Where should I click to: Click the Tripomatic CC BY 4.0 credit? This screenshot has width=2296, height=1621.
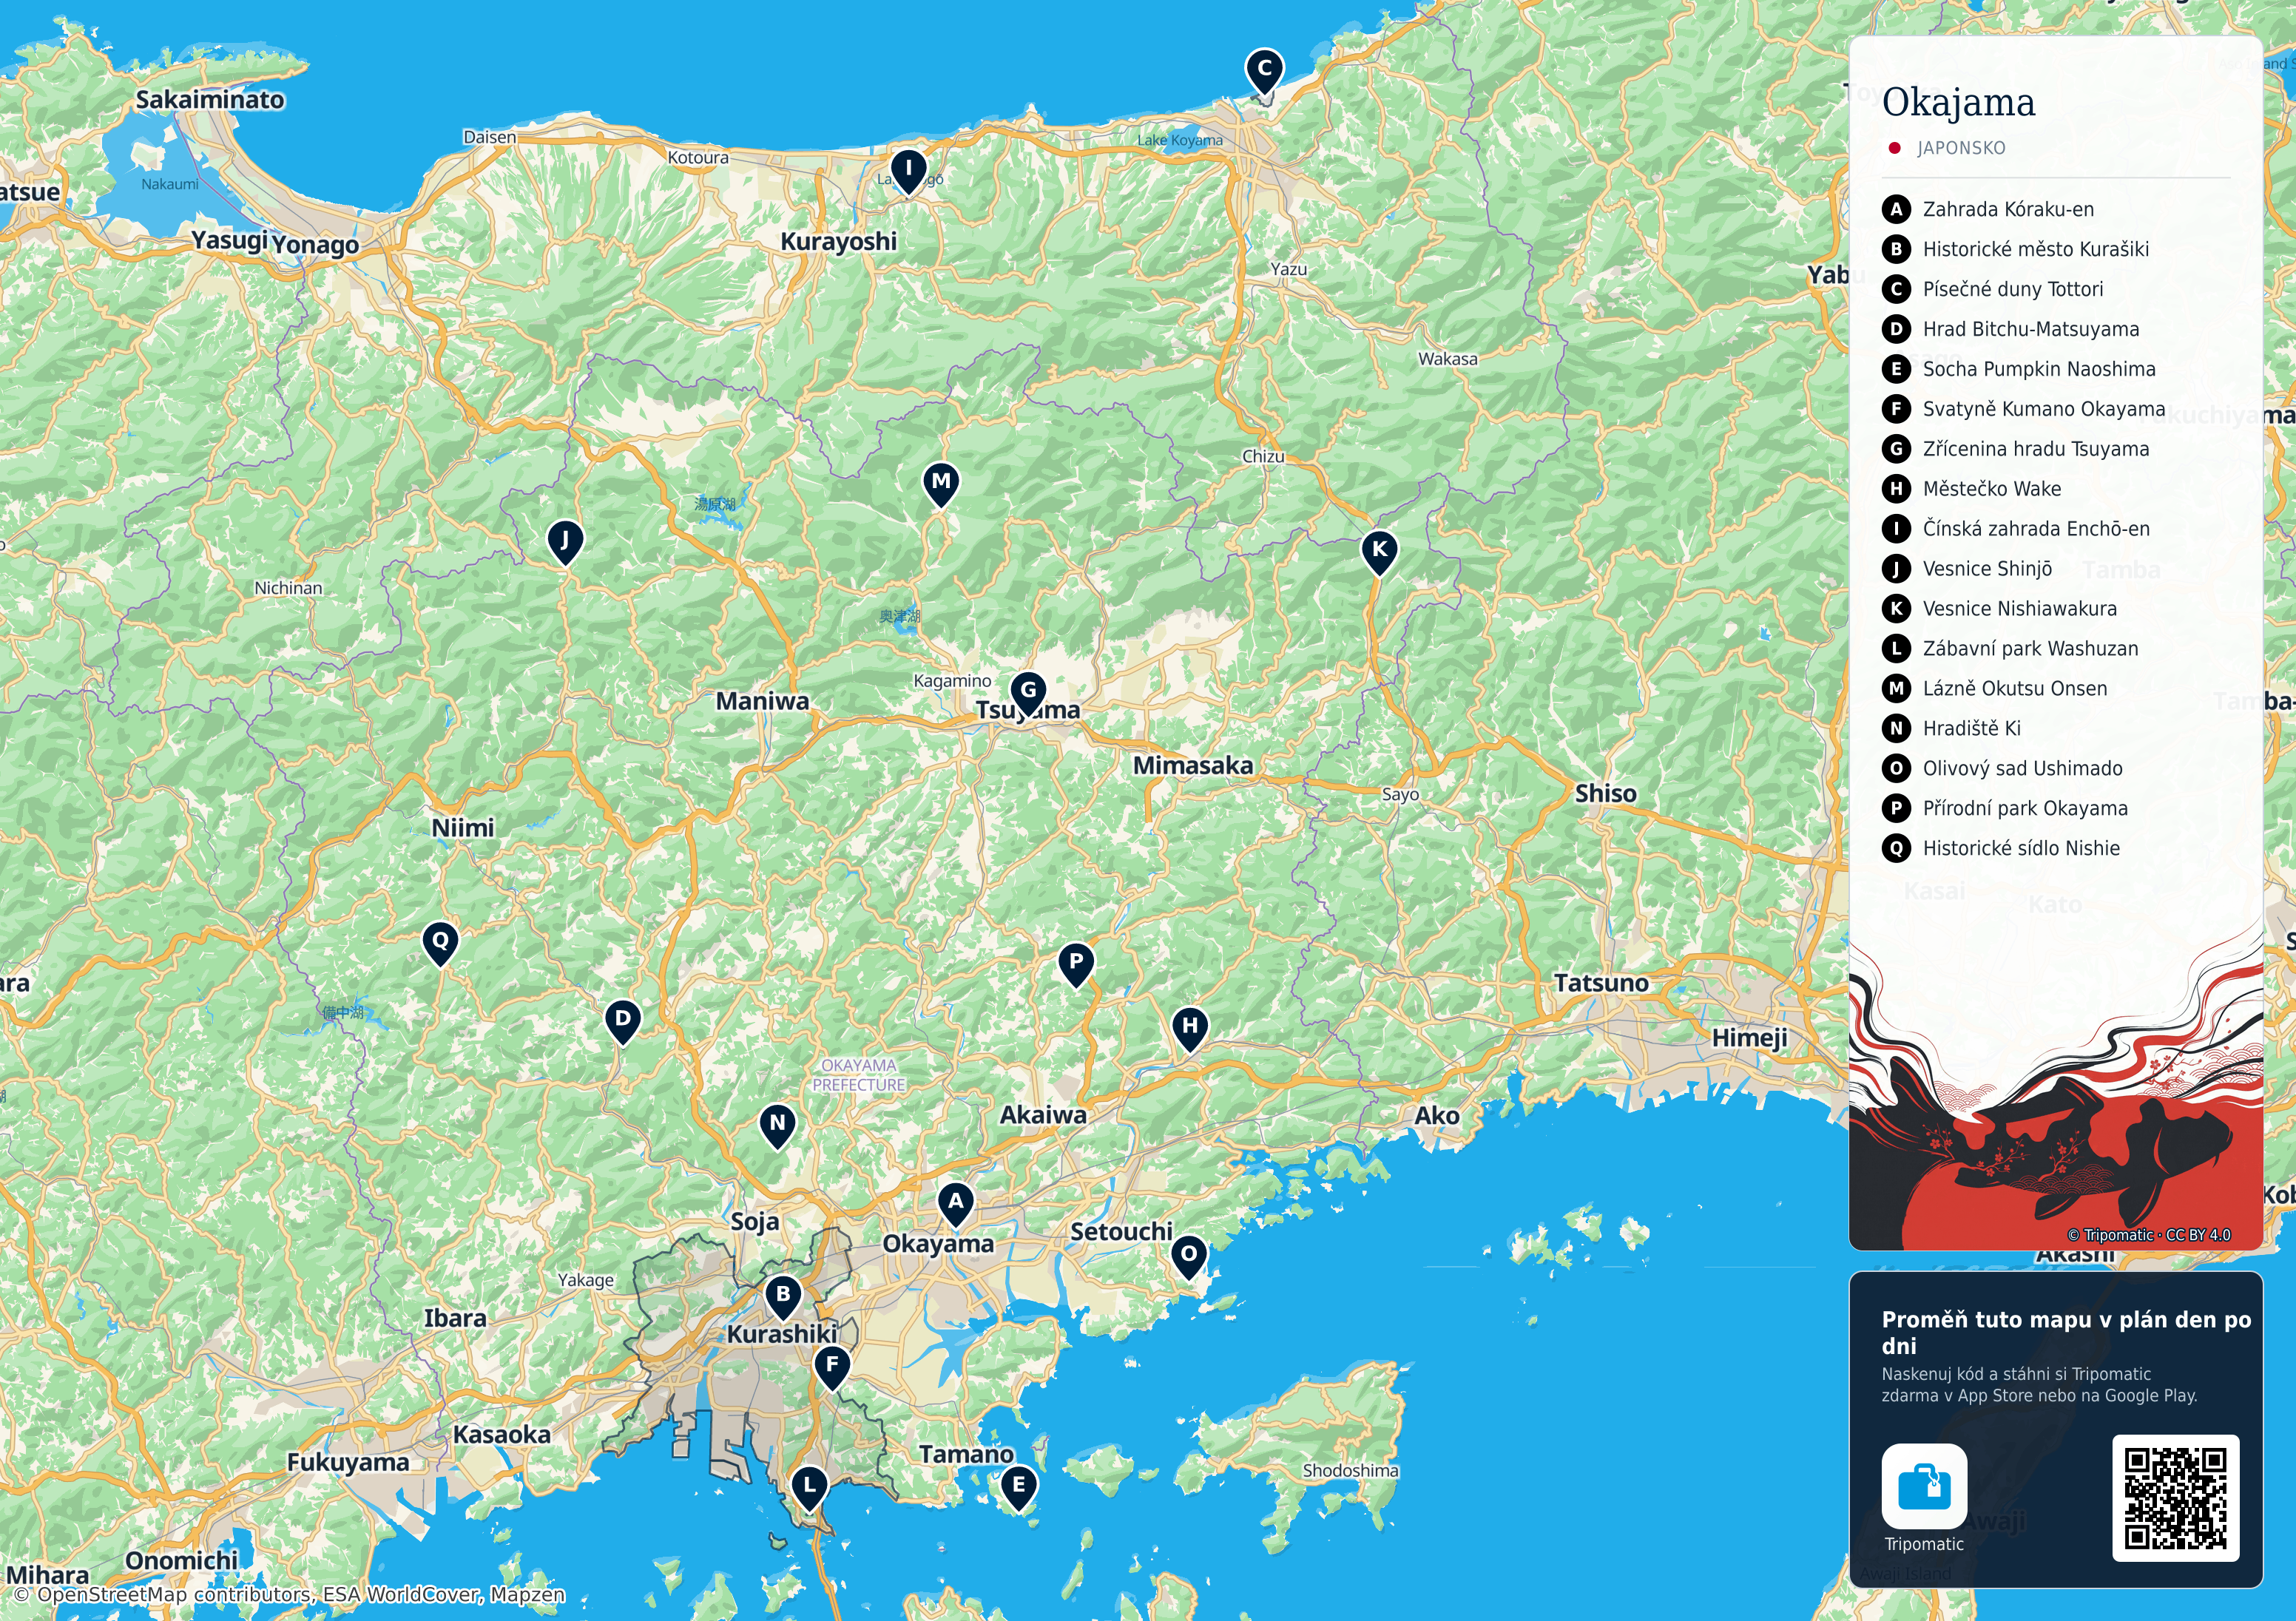[2148, 1235]
